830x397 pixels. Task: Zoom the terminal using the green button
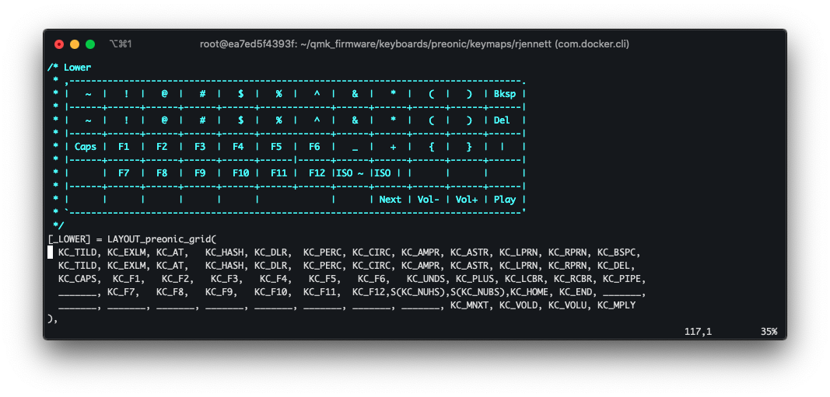pos(90,44)
